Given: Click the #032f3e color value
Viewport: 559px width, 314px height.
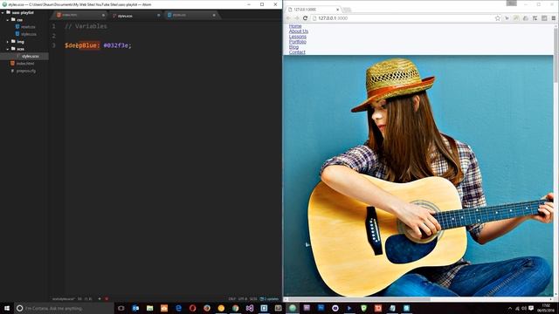Looking at the screenshot, I should pos(116,45).
